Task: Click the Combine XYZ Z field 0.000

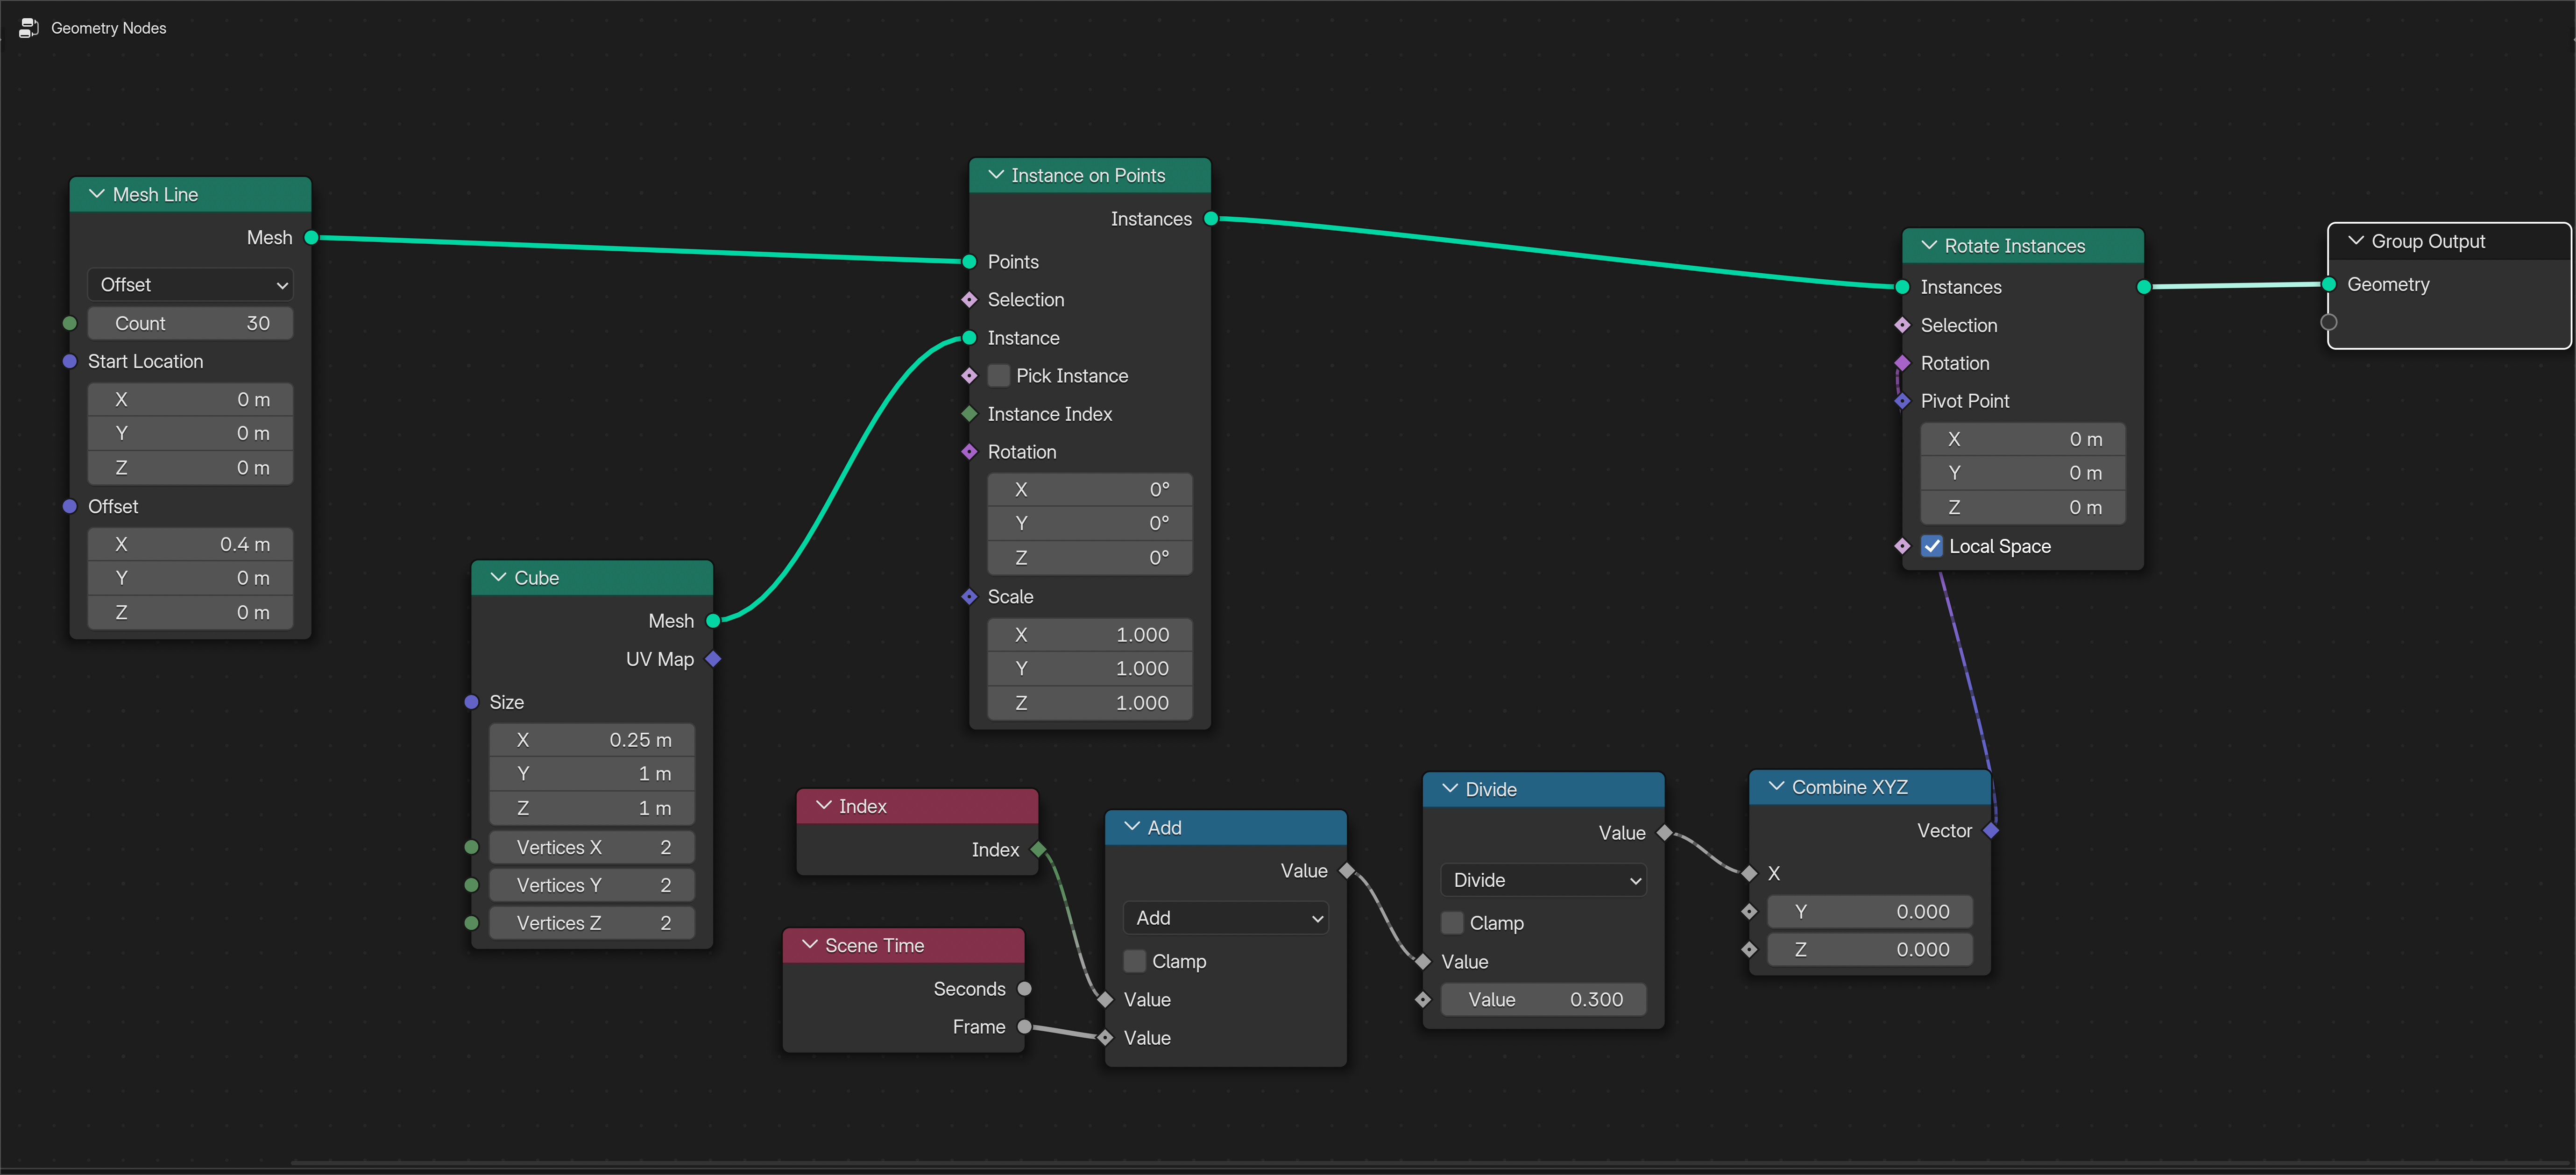Action: point(1870,950)
